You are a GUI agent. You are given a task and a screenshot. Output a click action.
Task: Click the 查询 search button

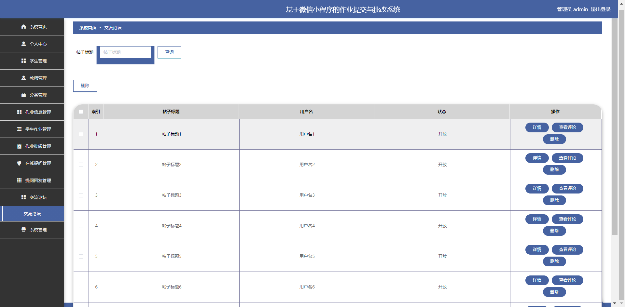(x=169, y=52)
